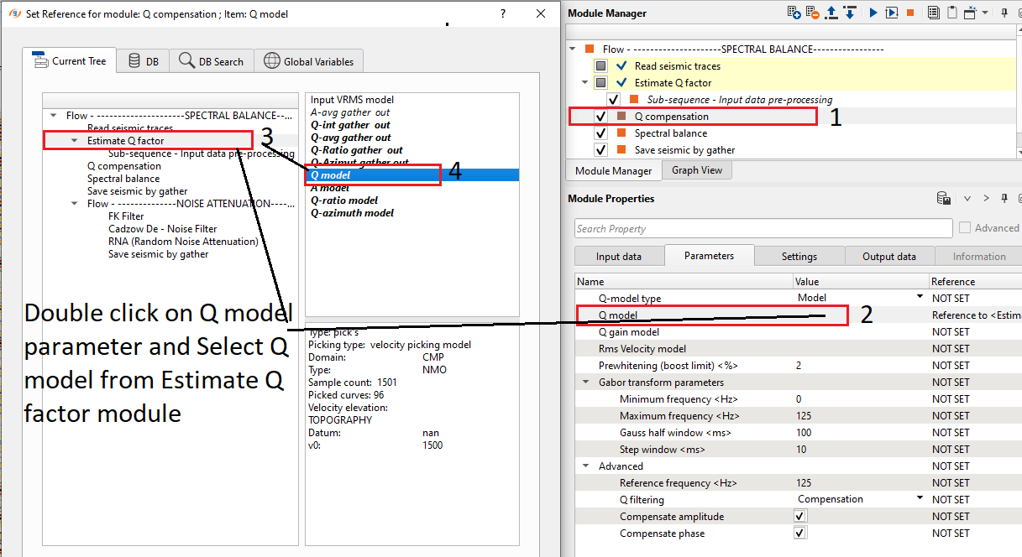Select the Cadzow De - Noise Filter tree item
Viewport: 1022px width, 557px height.
pos(162,229)
